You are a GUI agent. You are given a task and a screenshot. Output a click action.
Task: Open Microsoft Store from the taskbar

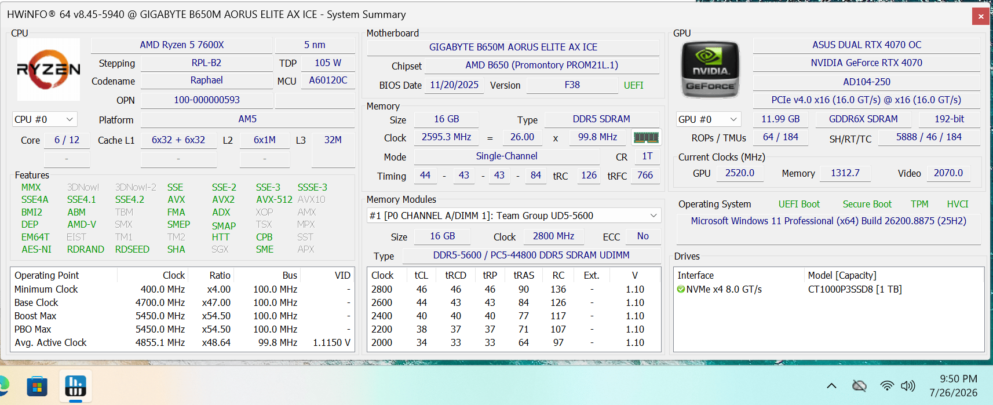[x=37, y=386]
